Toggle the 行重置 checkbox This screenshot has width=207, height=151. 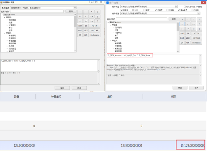(156, 10)
